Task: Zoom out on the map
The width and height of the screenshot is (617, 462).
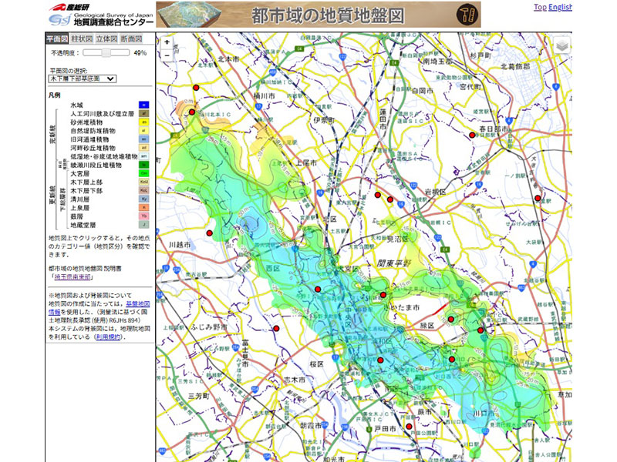Action: [x=167, y=55]
